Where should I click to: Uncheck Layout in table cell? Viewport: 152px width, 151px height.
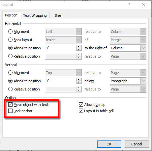tap(81, 111)
